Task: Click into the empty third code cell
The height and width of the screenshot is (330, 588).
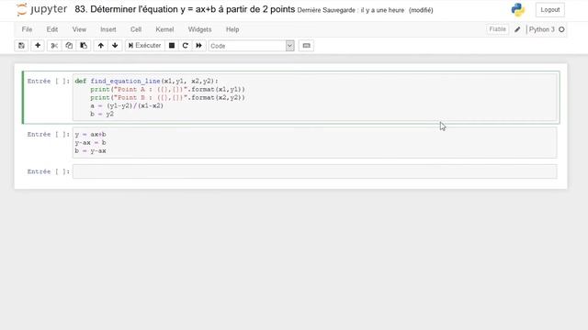Action: (315, 171)
